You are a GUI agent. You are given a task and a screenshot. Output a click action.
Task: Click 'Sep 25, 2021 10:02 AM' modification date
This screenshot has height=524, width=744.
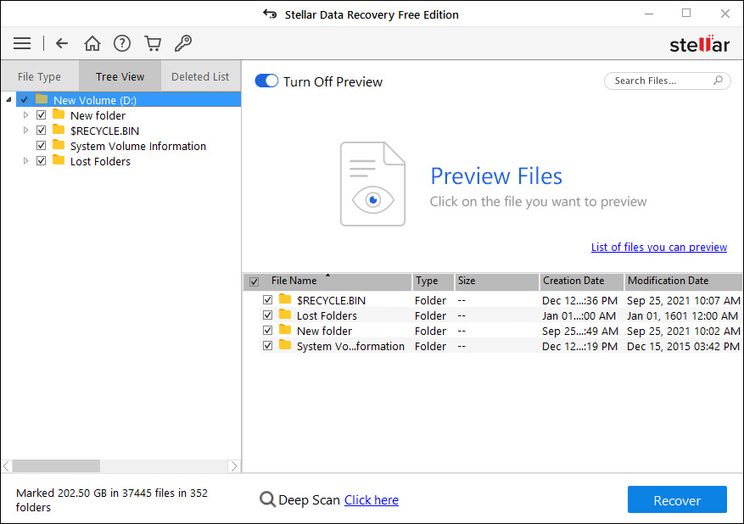(x=683, y=331)
